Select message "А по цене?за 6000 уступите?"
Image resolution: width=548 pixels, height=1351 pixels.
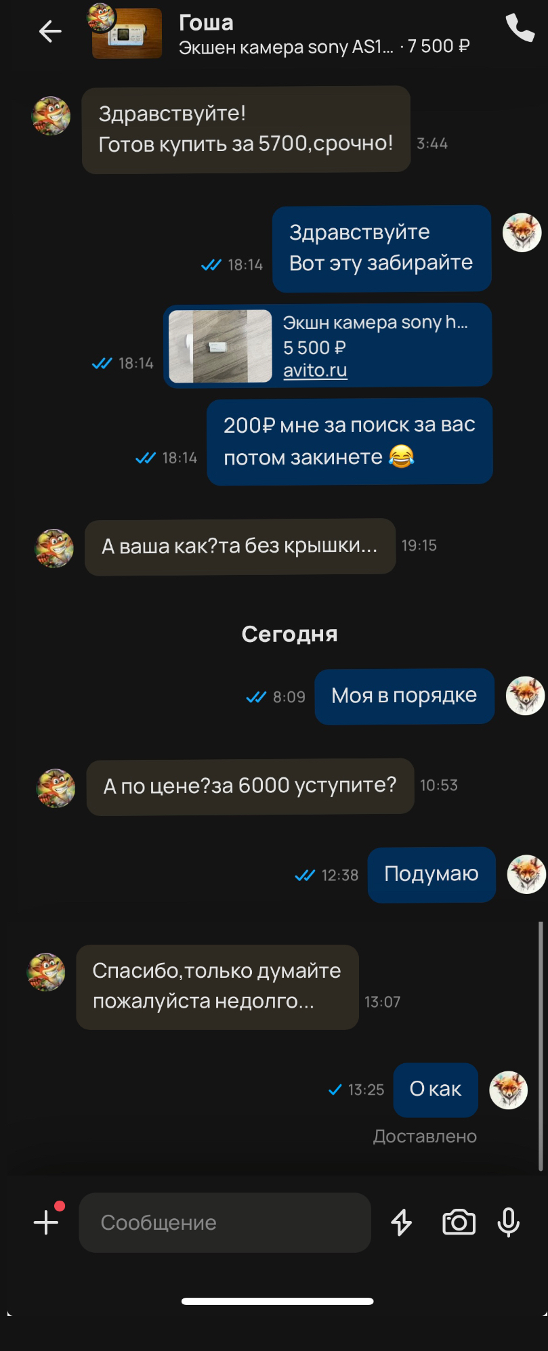[250, 786]
